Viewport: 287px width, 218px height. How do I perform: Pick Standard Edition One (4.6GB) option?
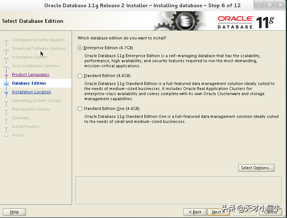(x=80, y=108)
